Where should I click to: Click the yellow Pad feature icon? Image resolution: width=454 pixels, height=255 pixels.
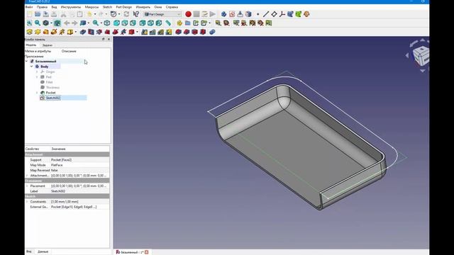coord(29,32)
